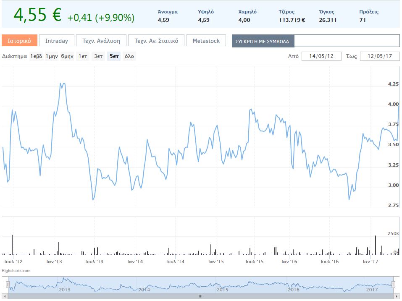Click the Χαμηλό value 4,00

click(x=244, y=20)
